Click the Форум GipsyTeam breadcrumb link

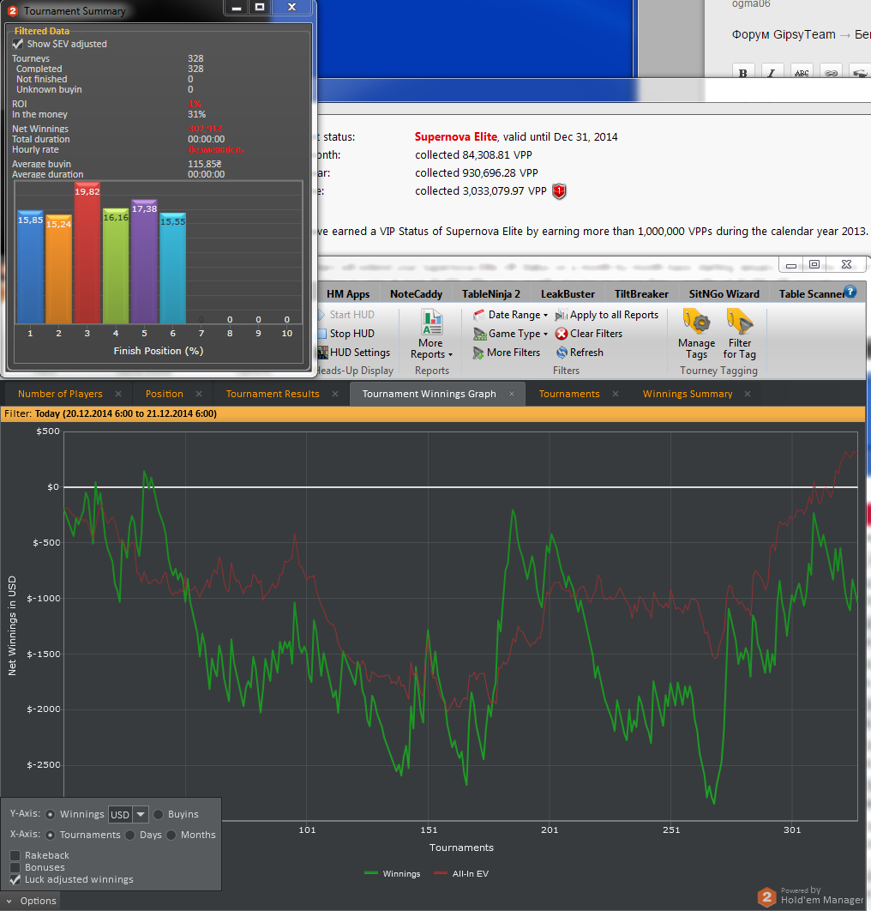coord(784,35)
